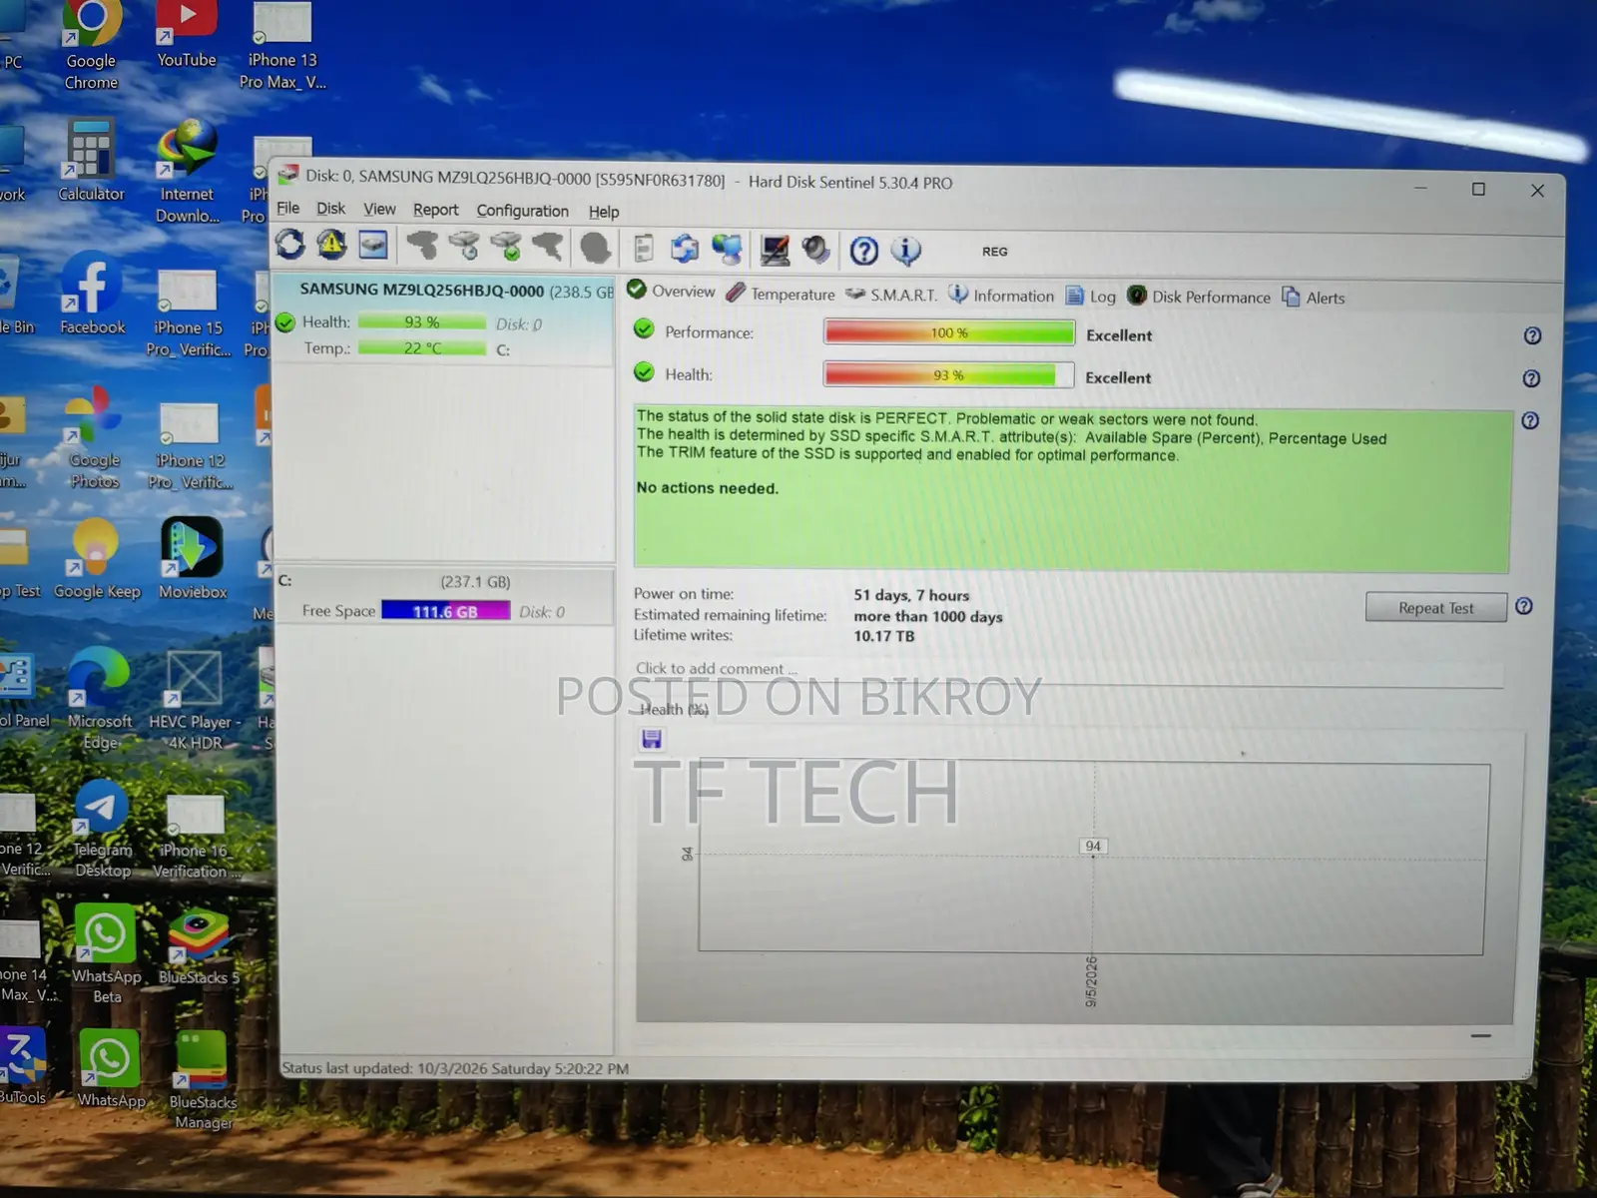Open help icon beside Repeat Test
This screenshot has width=1597, height=1198.
coord(1524,606)
